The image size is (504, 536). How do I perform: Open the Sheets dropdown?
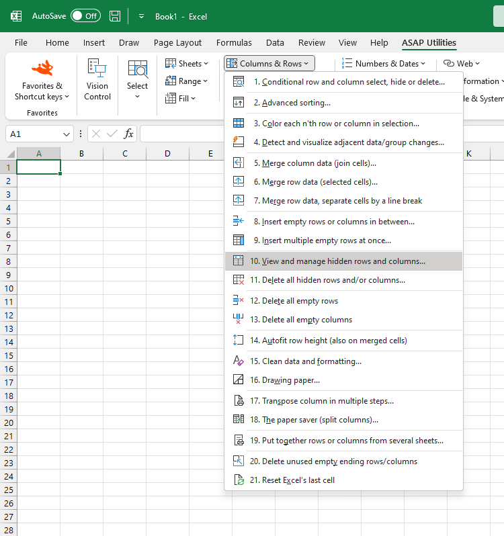point(187,64)
